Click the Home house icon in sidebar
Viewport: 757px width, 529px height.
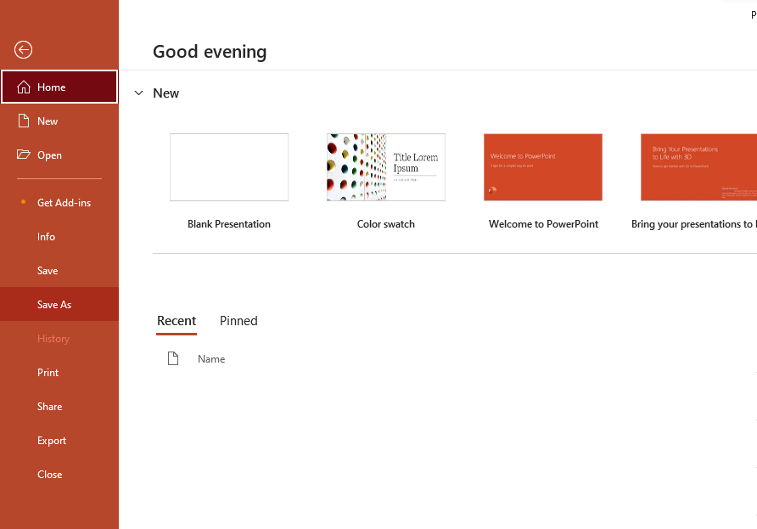click(x=24, y=87)
